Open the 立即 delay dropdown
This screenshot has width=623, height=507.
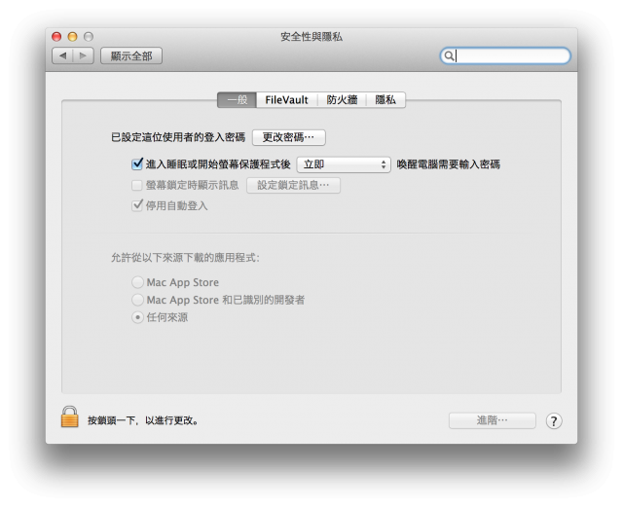[x=344, y=164]
